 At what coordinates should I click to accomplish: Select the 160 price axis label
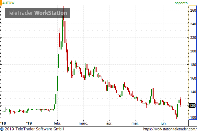tap(193, 78)
